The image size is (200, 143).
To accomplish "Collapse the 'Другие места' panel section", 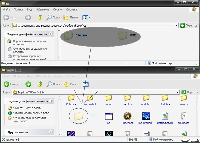I will pyautogui.click(x=50, y=132).
